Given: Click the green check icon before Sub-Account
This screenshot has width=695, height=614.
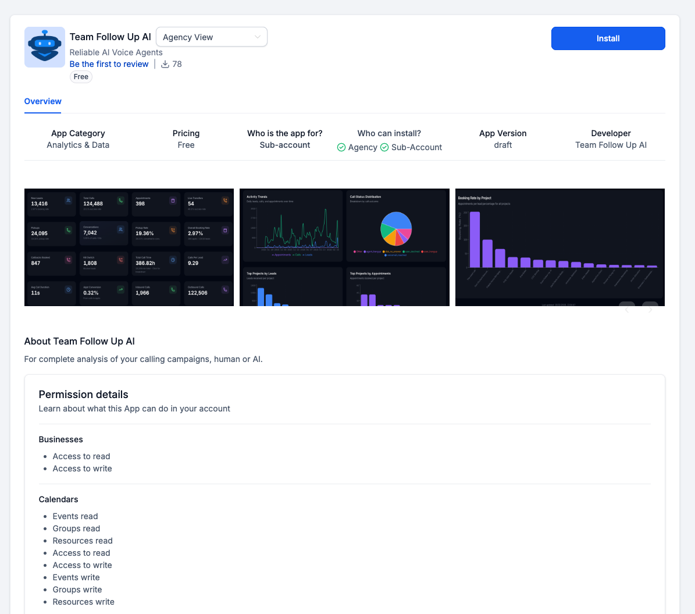Looking at the screenshot, I should coord(384,147).
